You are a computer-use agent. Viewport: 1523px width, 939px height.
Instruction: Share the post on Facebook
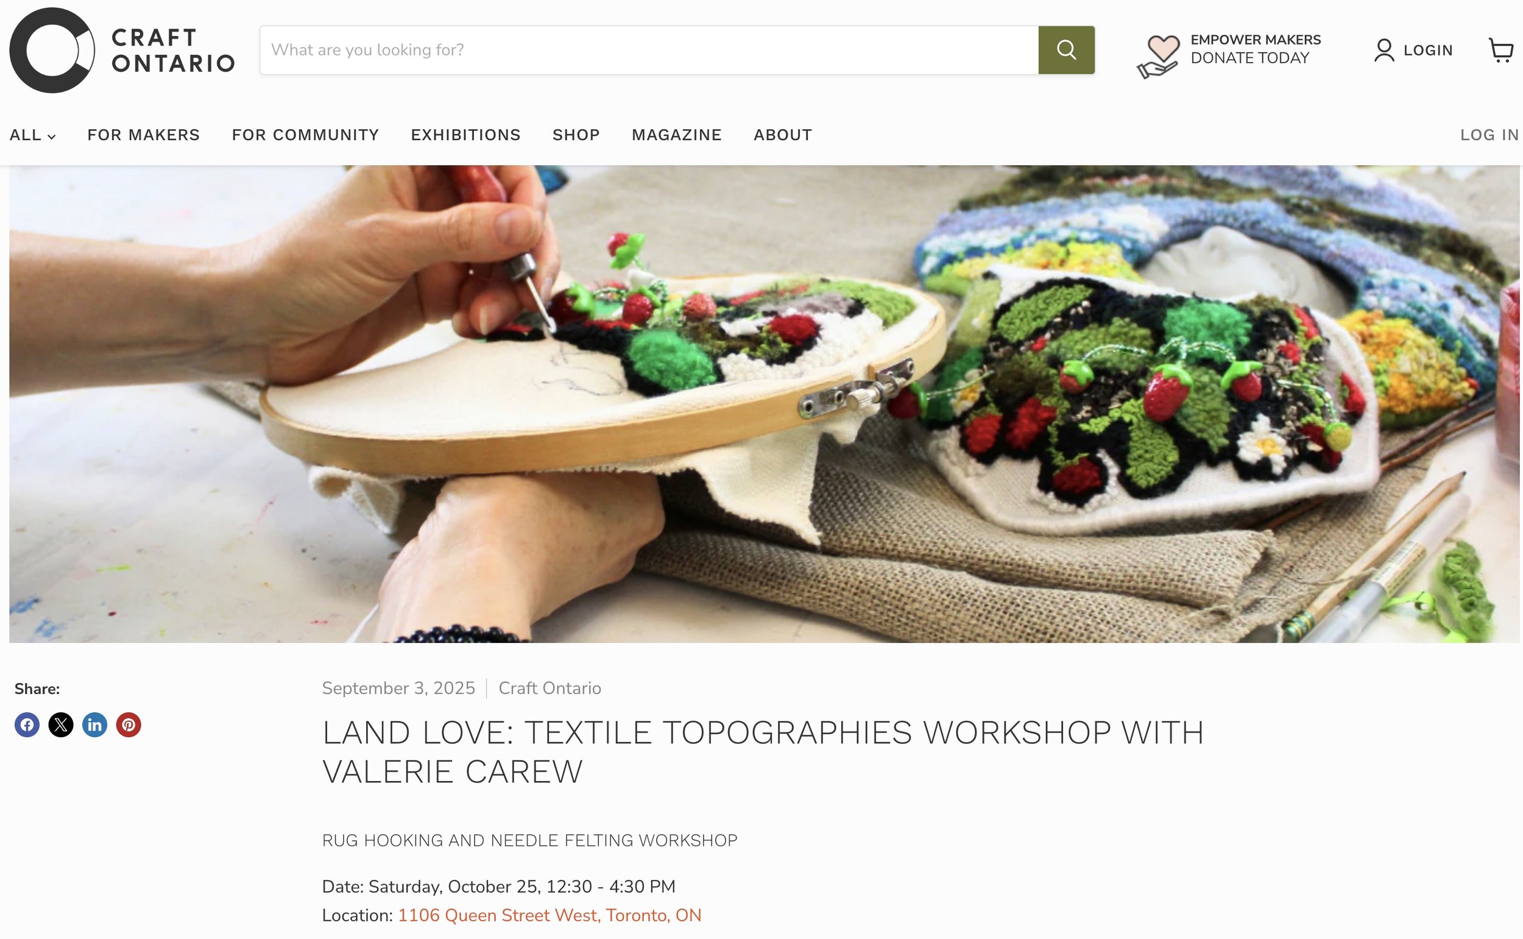(27, 725)
